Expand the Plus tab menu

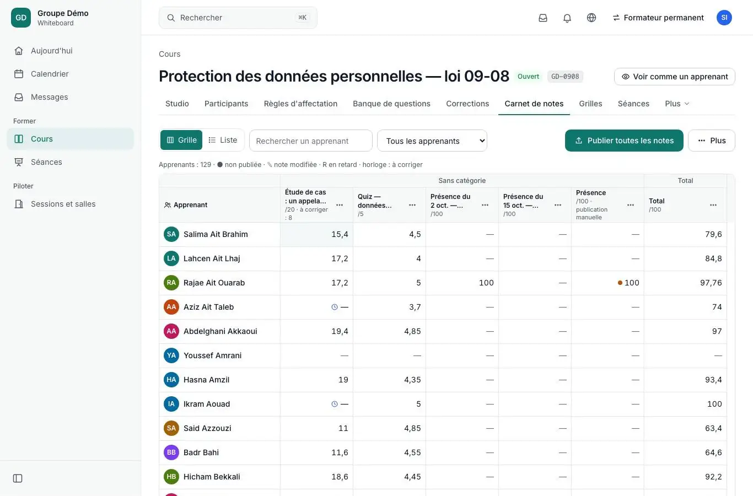(677, 104)
